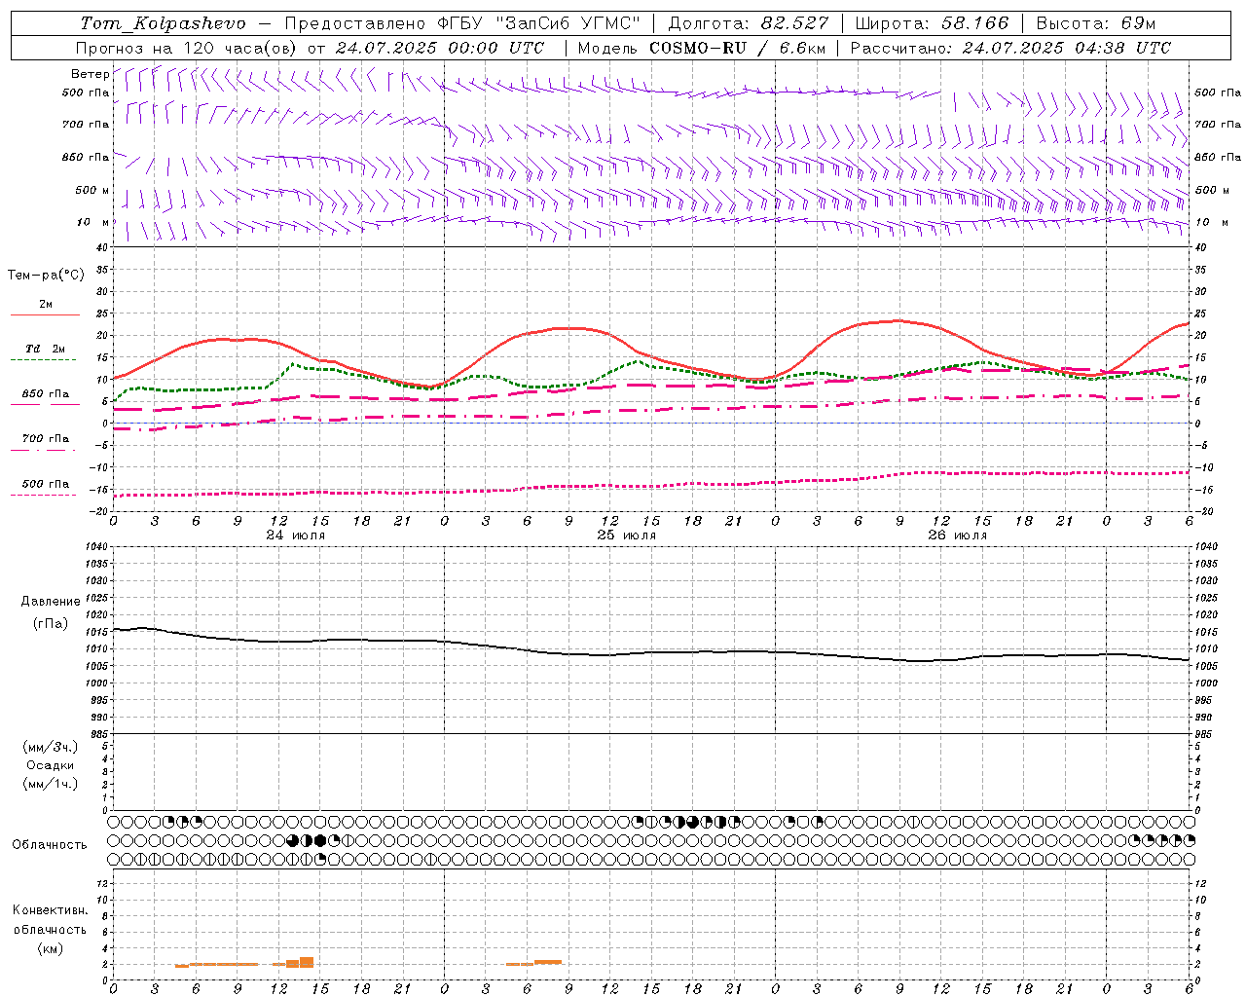Image resolution: width=1246 pixels, height=997 pixels.
Task: Select the text Предоставлено ФГБУ "ЗапСиб УГМС"
Action: [462, 23]
